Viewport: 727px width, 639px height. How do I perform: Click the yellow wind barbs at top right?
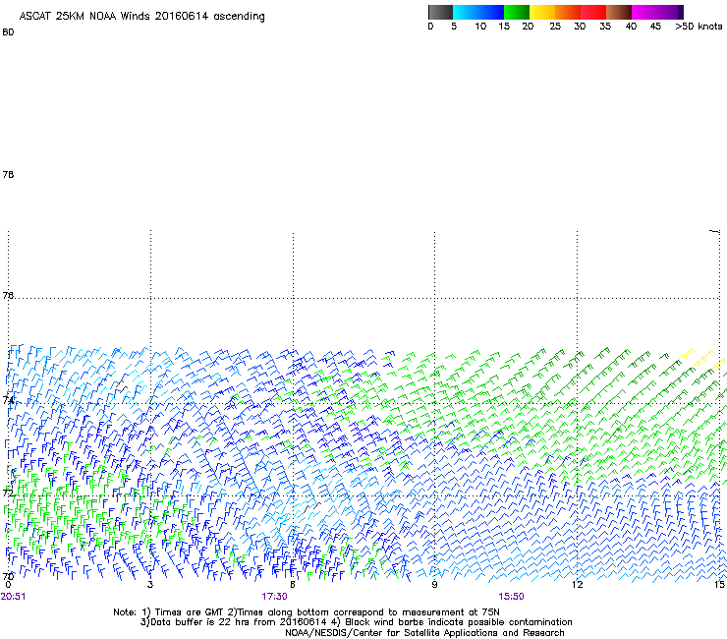coord(701,358)
